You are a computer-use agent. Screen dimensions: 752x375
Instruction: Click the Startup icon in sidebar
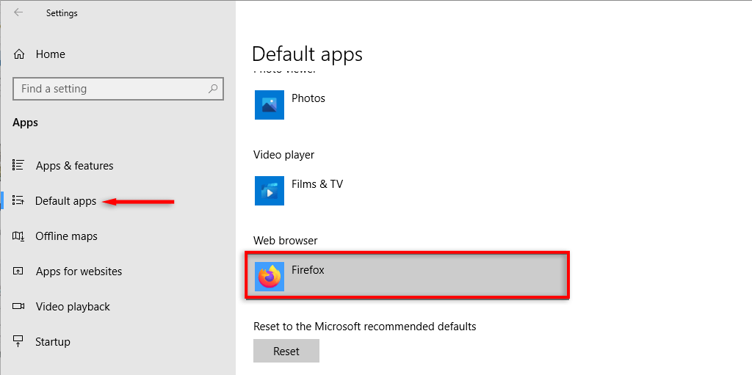coord(19,342)
